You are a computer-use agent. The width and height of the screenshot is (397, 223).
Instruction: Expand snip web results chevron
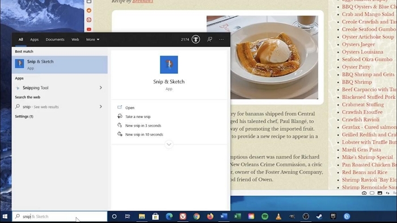coord(101,107)
